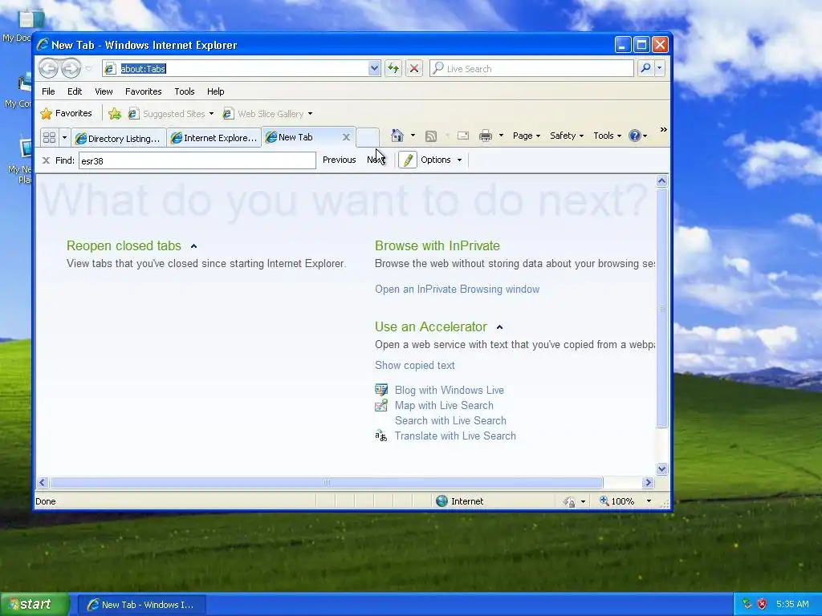The height and width of the screenshot is (616, 822).
Task: Open search provider dropdown arrow
Action: click(x=660, y=68)
